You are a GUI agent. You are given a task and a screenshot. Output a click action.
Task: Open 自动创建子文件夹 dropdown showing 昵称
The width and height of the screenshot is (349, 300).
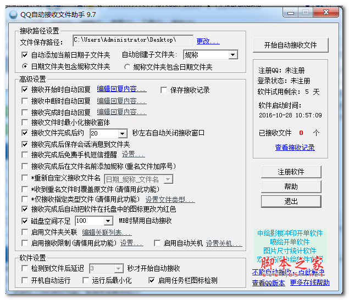point(210,55)
